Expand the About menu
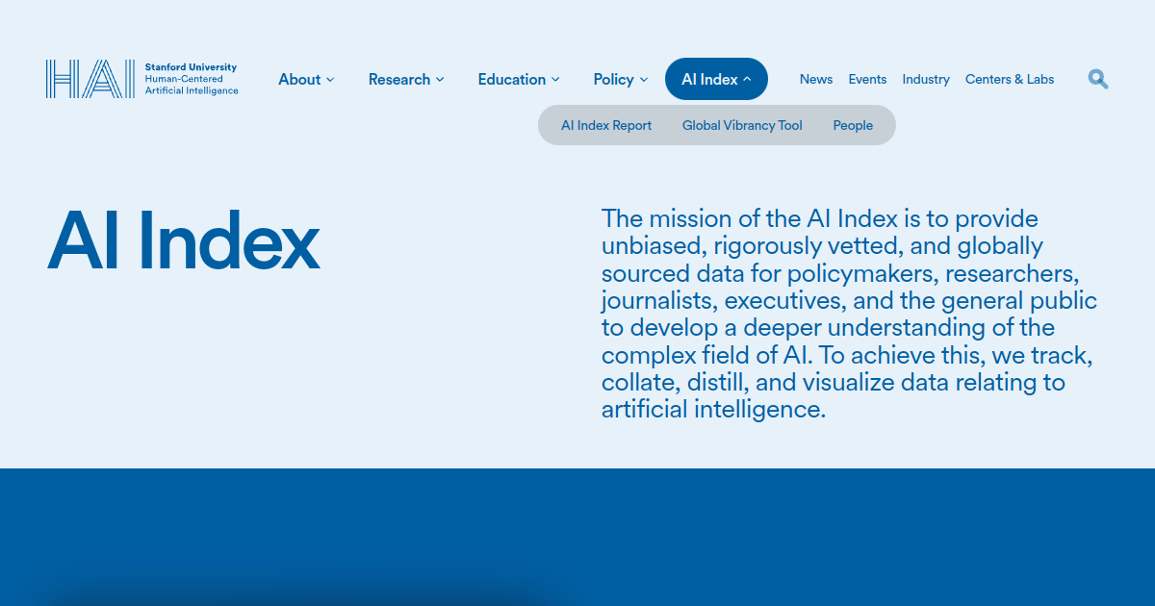This screenshot has height=606, width=1155. [306, 79]
